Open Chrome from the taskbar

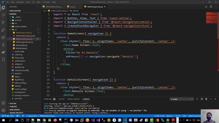tap(44, 120)
